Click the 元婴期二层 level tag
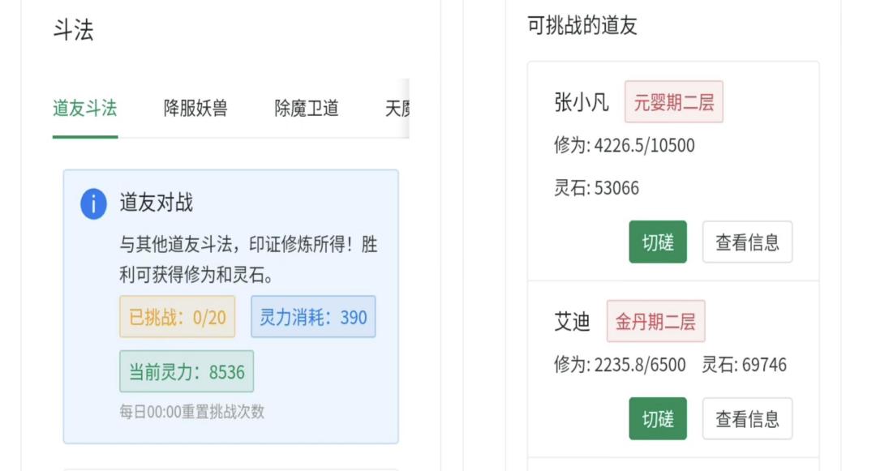Image resolution: width=876 pixels, height=471 pixels. click(x=674, y=102)
